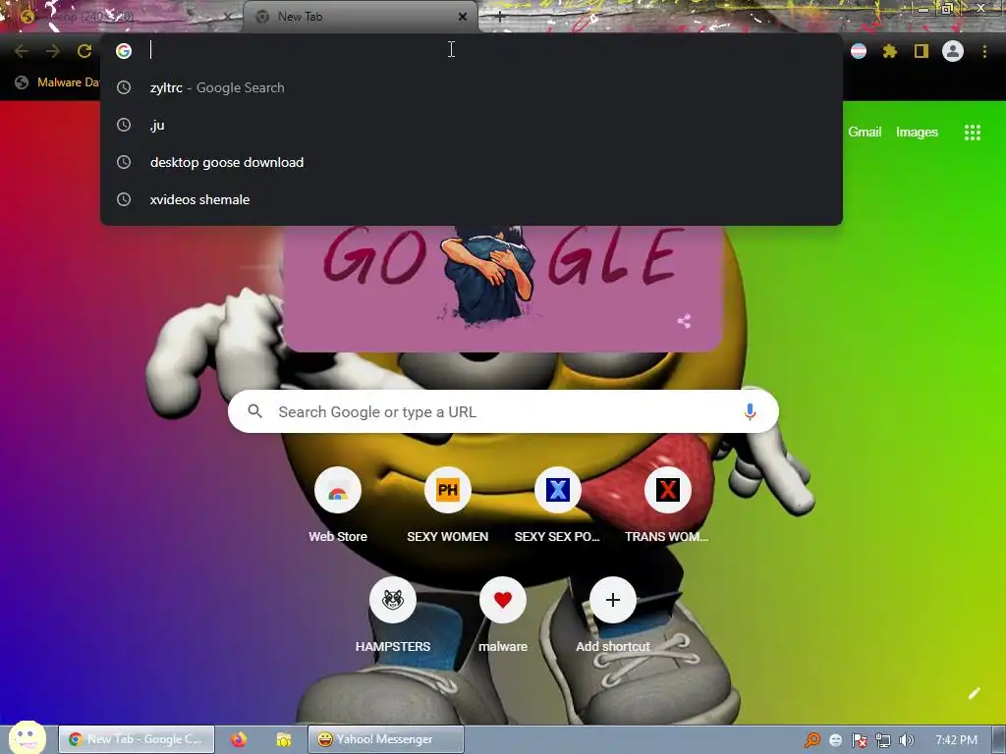Start a voice search with the microphone
1006x754 pixels.
(x=750, y=411)
